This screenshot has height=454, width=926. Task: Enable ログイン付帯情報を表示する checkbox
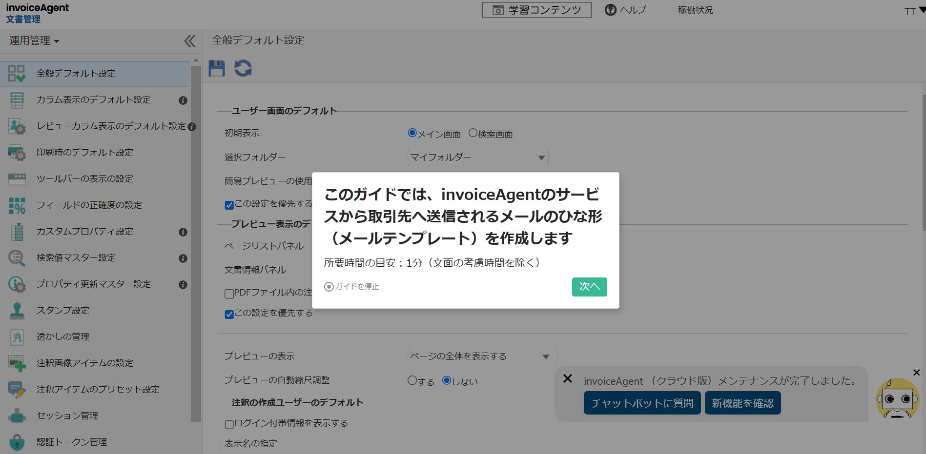tap(229, 424)
